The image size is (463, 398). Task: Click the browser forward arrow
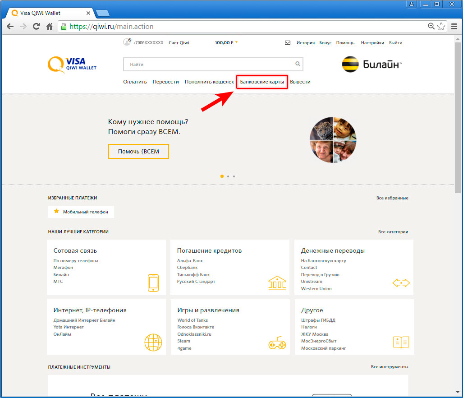click(23, 27)
